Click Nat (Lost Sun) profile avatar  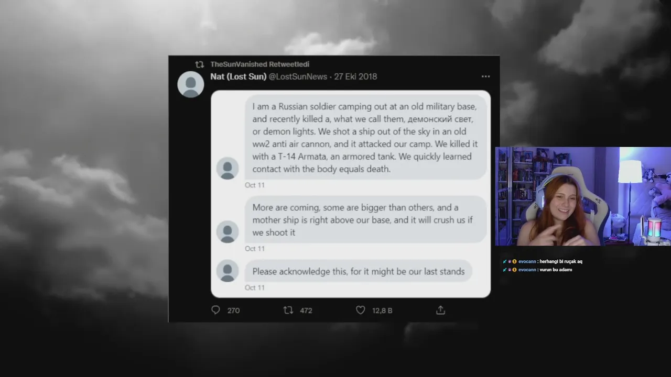pyautogui.click(x=191, y=84)
